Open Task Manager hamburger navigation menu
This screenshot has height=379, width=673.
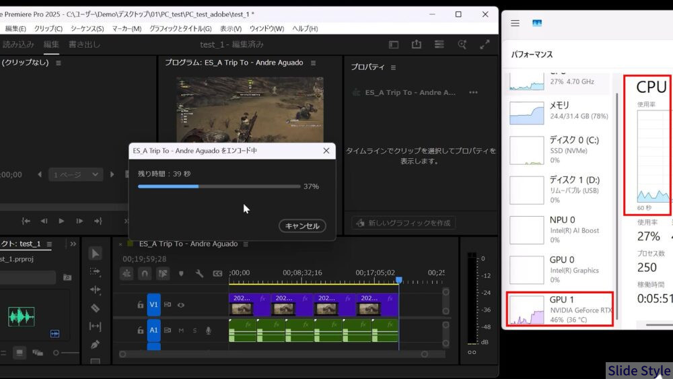click(x=515, y=23)
